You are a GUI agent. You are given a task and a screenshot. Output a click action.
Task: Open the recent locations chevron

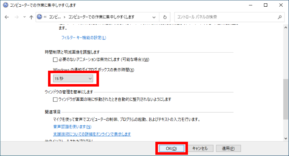point(24,17)
